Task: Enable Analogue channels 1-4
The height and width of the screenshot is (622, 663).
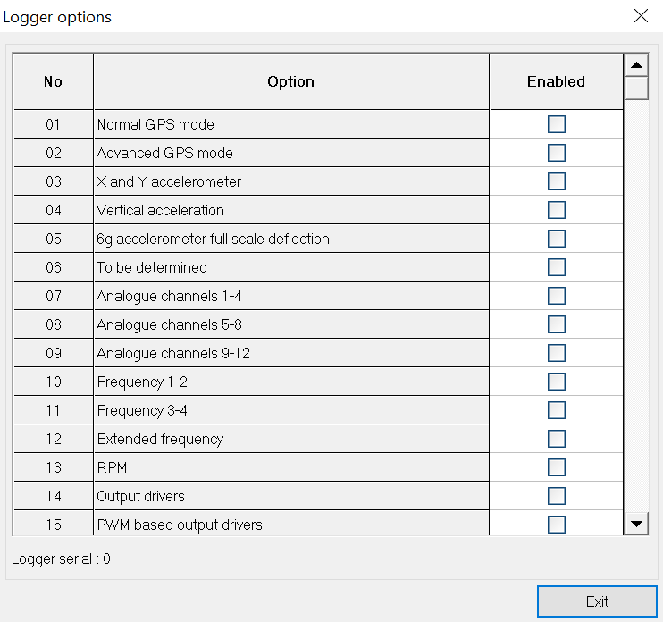Action: pyautogui.click(x=557, y=296)
